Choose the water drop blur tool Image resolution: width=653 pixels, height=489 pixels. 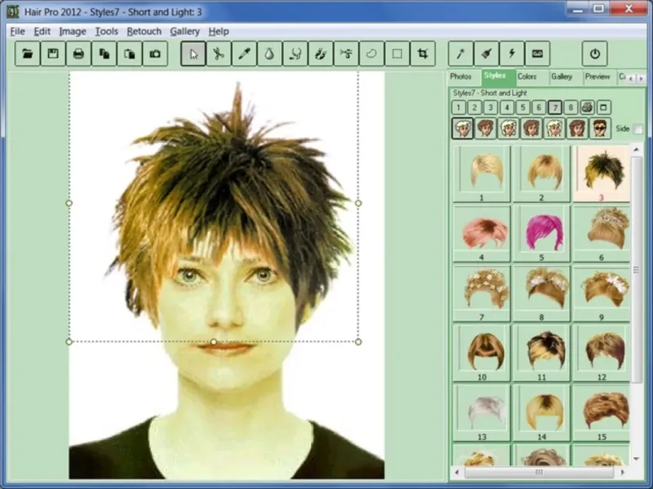click(270, 54)
